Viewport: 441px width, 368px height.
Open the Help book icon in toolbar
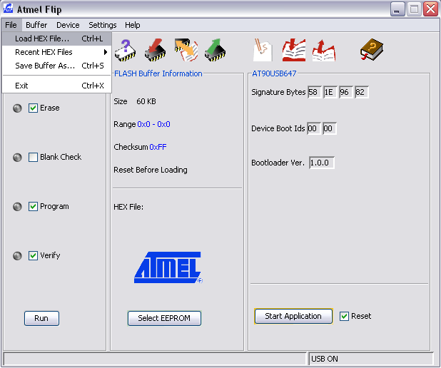[372, 49]
